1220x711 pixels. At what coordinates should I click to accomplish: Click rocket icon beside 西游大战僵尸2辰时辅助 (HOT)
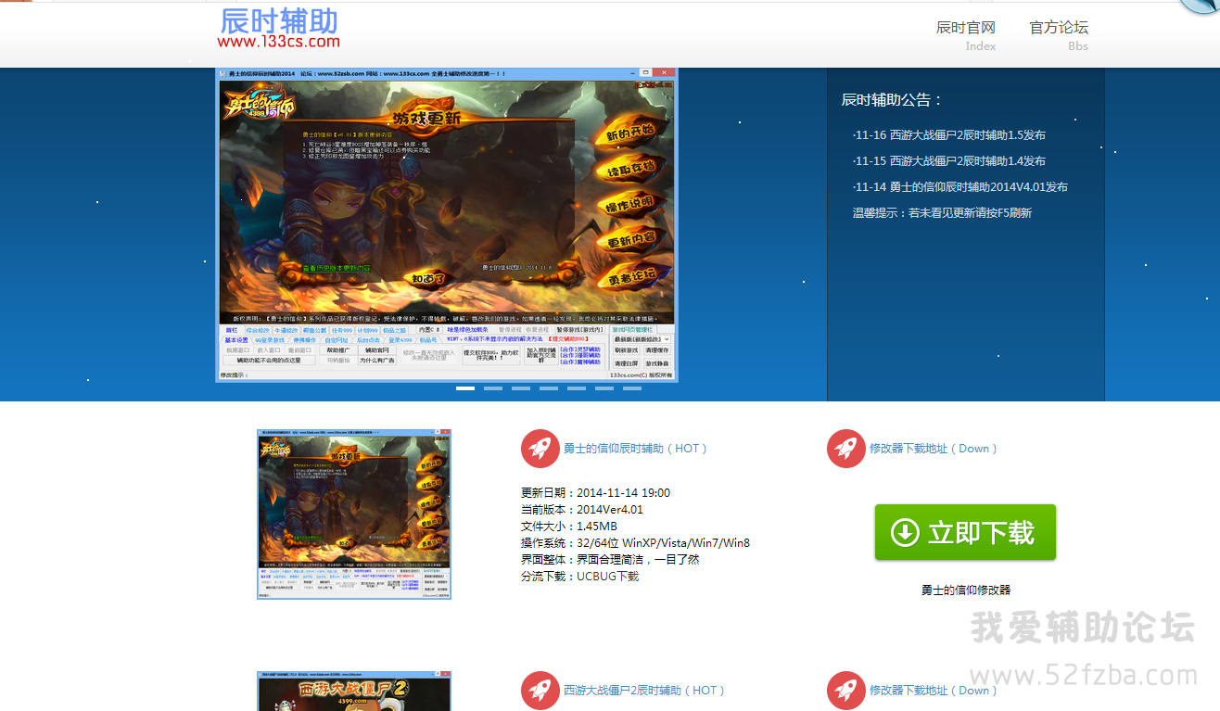(x=540, y=691)
